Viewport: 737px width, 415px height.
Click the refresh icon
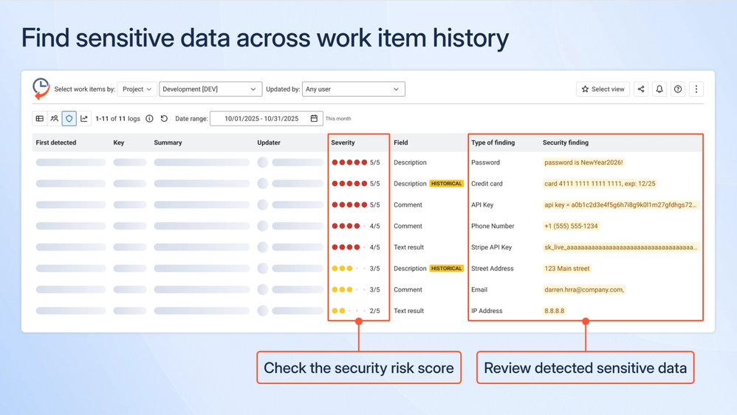pyautogui.click(x=164, y=118)
